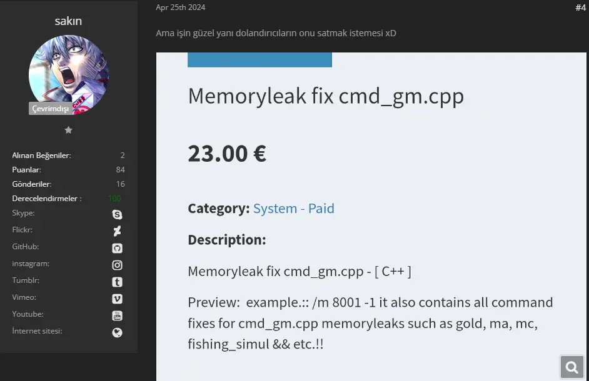Click the Puanlar points label
Screen dimensions: 589x381
point(26,170)
